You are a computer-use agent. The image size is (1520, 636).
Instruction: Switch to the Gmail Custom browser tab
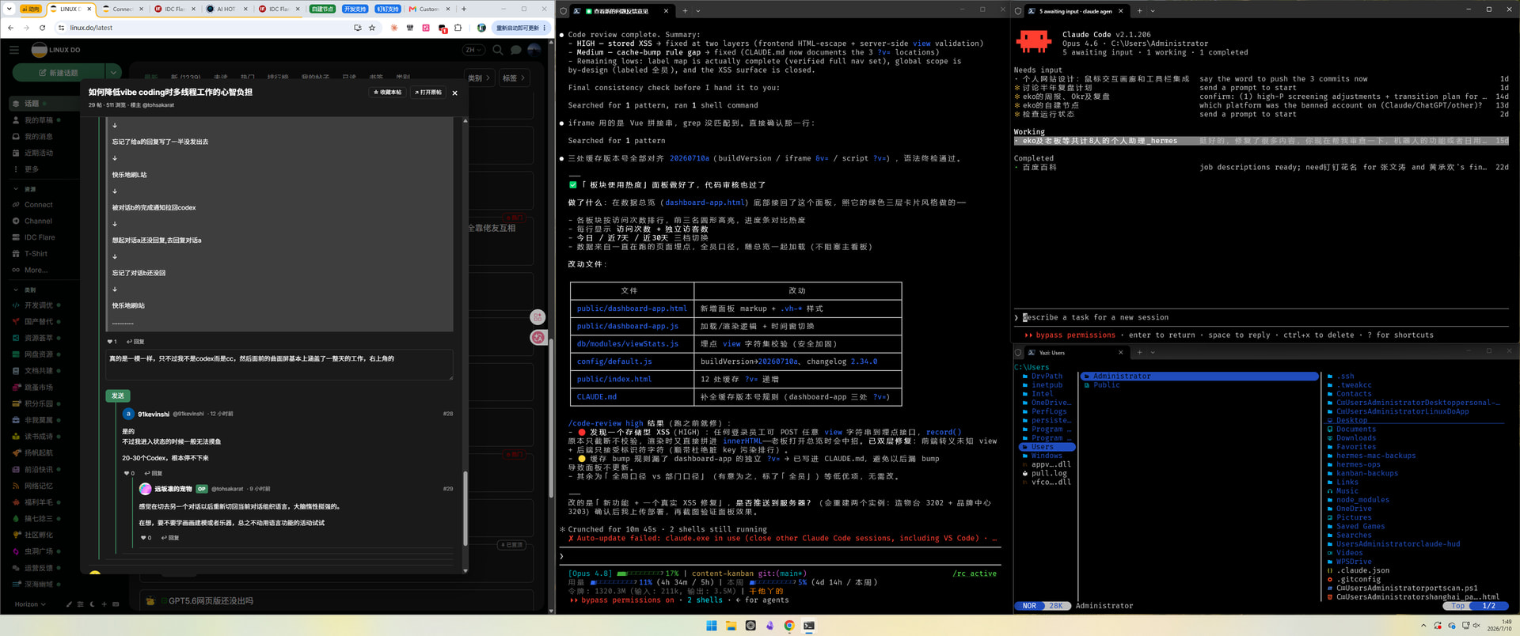pos(428,9)
